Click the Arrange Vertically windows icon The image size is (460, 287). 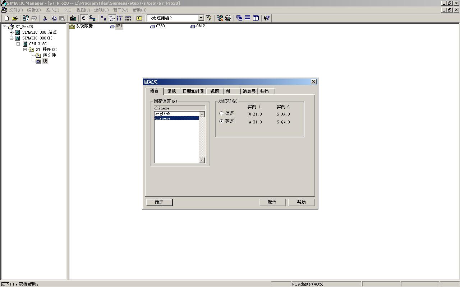coord(256,18)
